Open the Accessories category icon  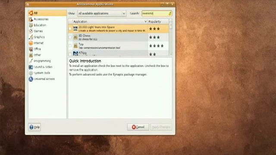point(31,19)
